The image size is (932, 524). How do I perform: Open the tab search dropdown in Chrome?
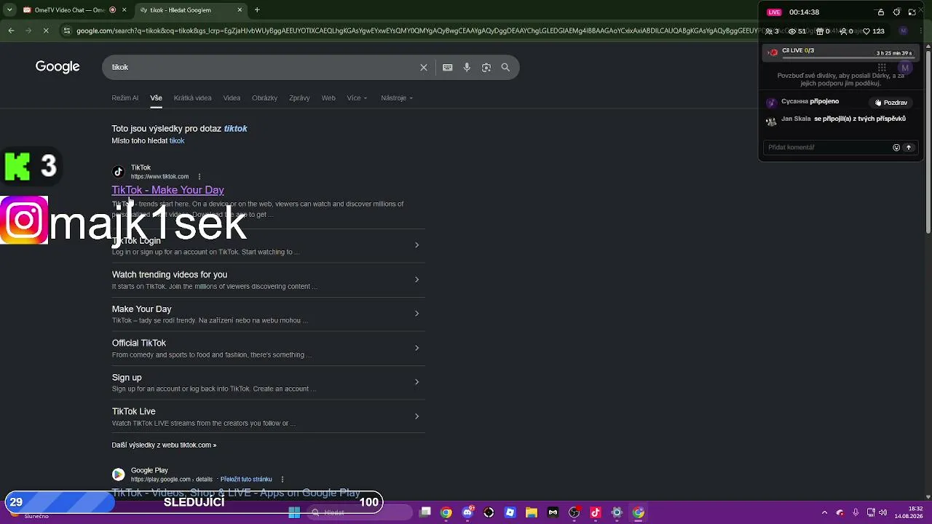9,10
